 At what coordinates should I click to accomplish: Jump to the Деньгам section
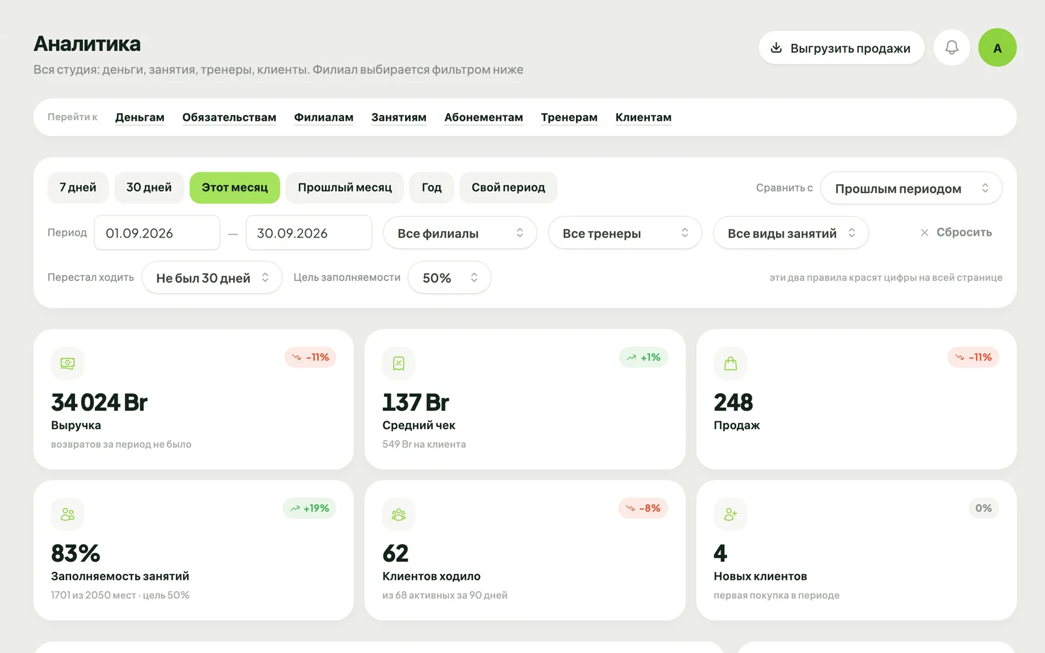click(x=140, y=118)
